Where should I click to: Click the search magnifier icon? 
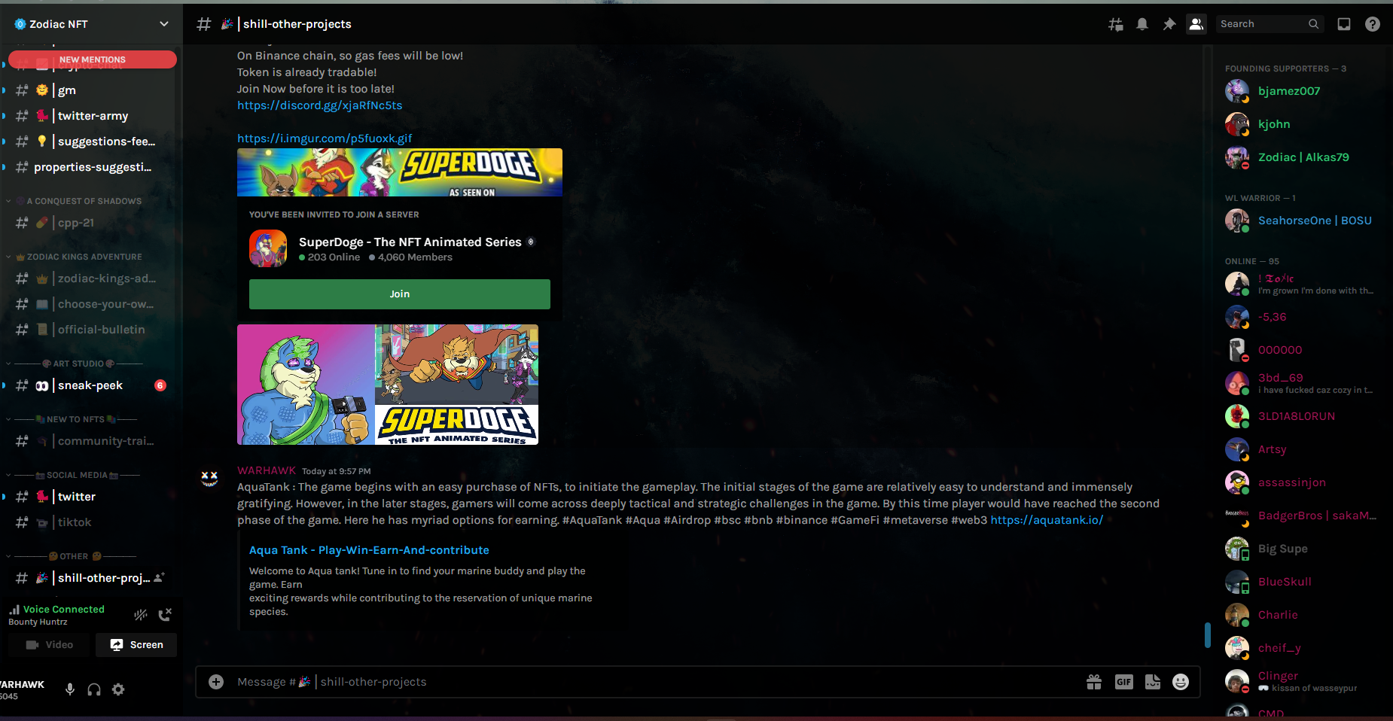[x=1313, y=24]
